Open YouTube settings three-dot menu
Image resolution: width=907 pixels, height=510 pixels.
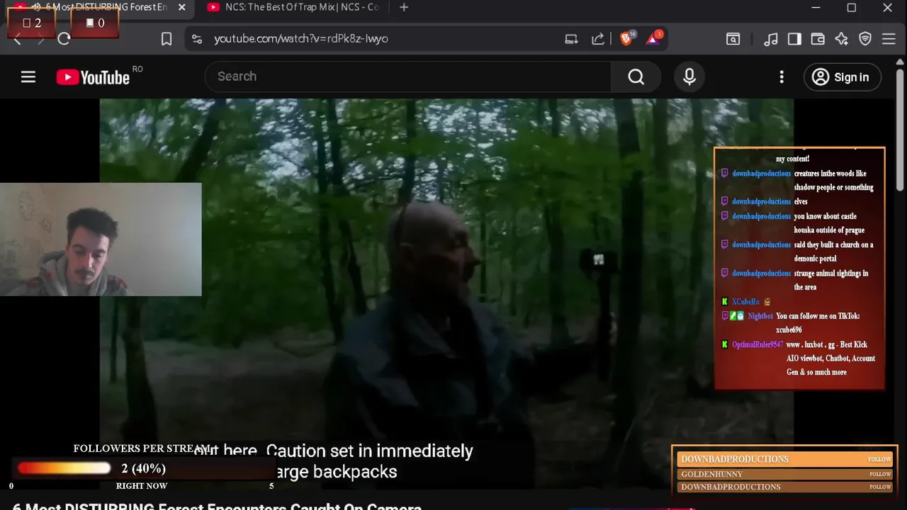tap(782, 76)
